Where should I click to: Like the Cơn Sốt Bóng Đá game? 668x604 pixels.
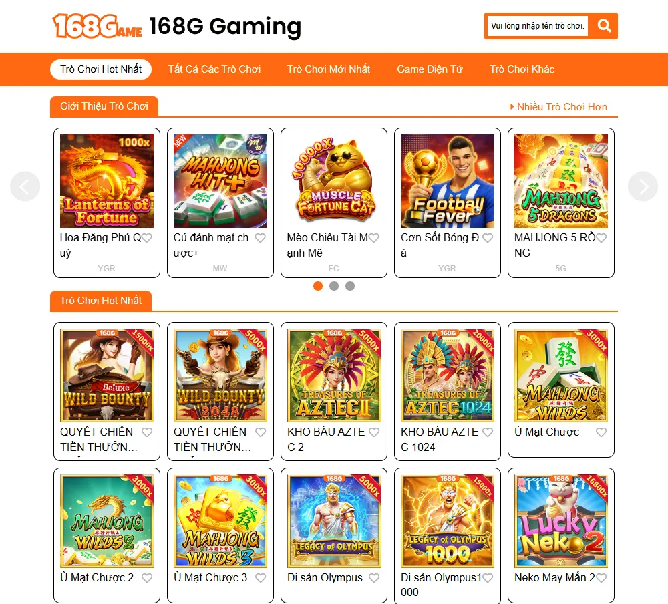pos(488,238)
